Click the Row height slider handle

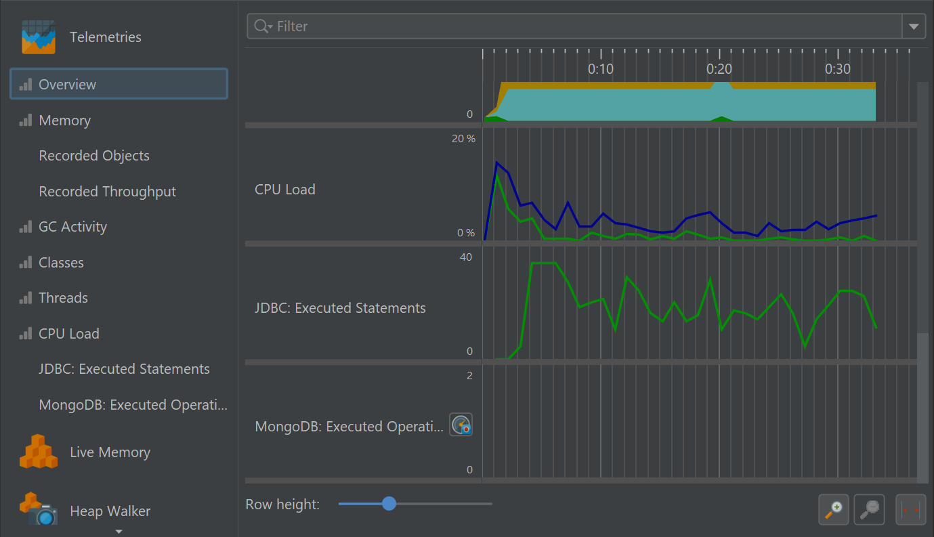tap(389, 504)
